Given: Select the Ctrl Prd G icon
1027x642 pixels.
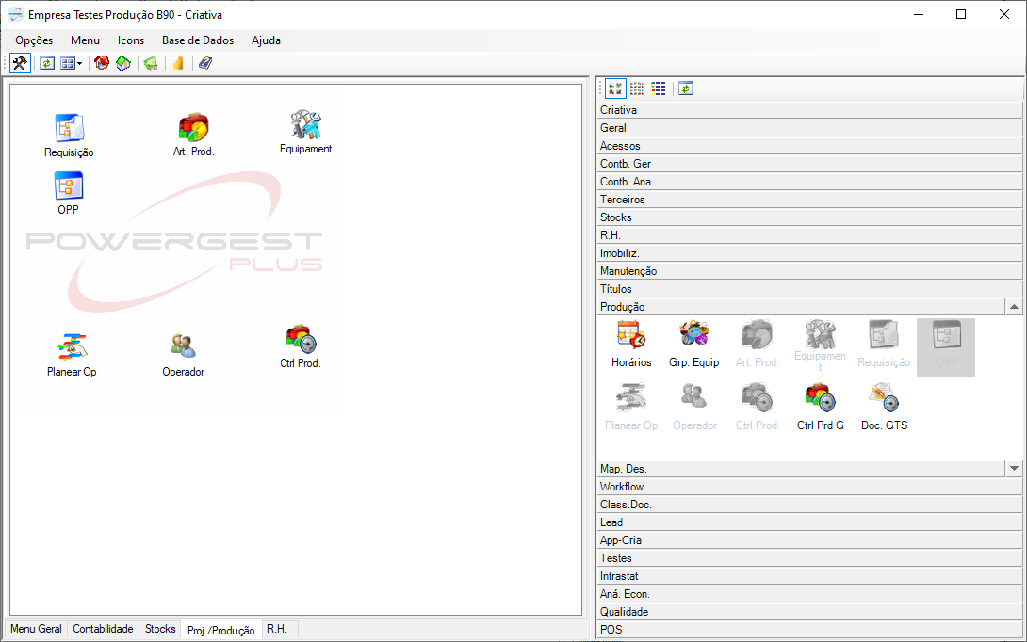Looking at the screenshot, I should (x=820, y=398).
